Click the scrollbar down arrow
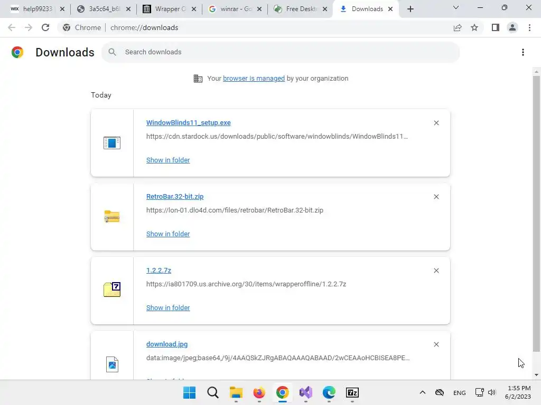 [x=536, y=375]
